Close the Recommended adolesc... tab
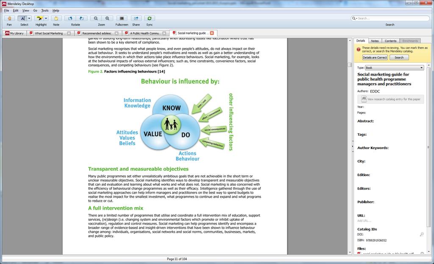The width and height of the screenshot is (434, 264). [x=117, y=33]
